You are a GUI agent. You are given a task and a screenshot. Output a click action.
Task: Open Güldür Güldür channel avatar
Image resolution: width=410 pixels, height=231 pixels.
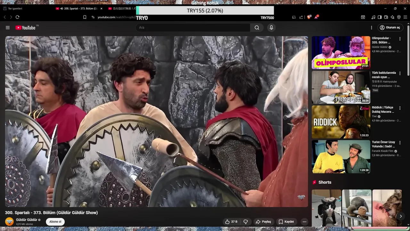pos(10,222)
